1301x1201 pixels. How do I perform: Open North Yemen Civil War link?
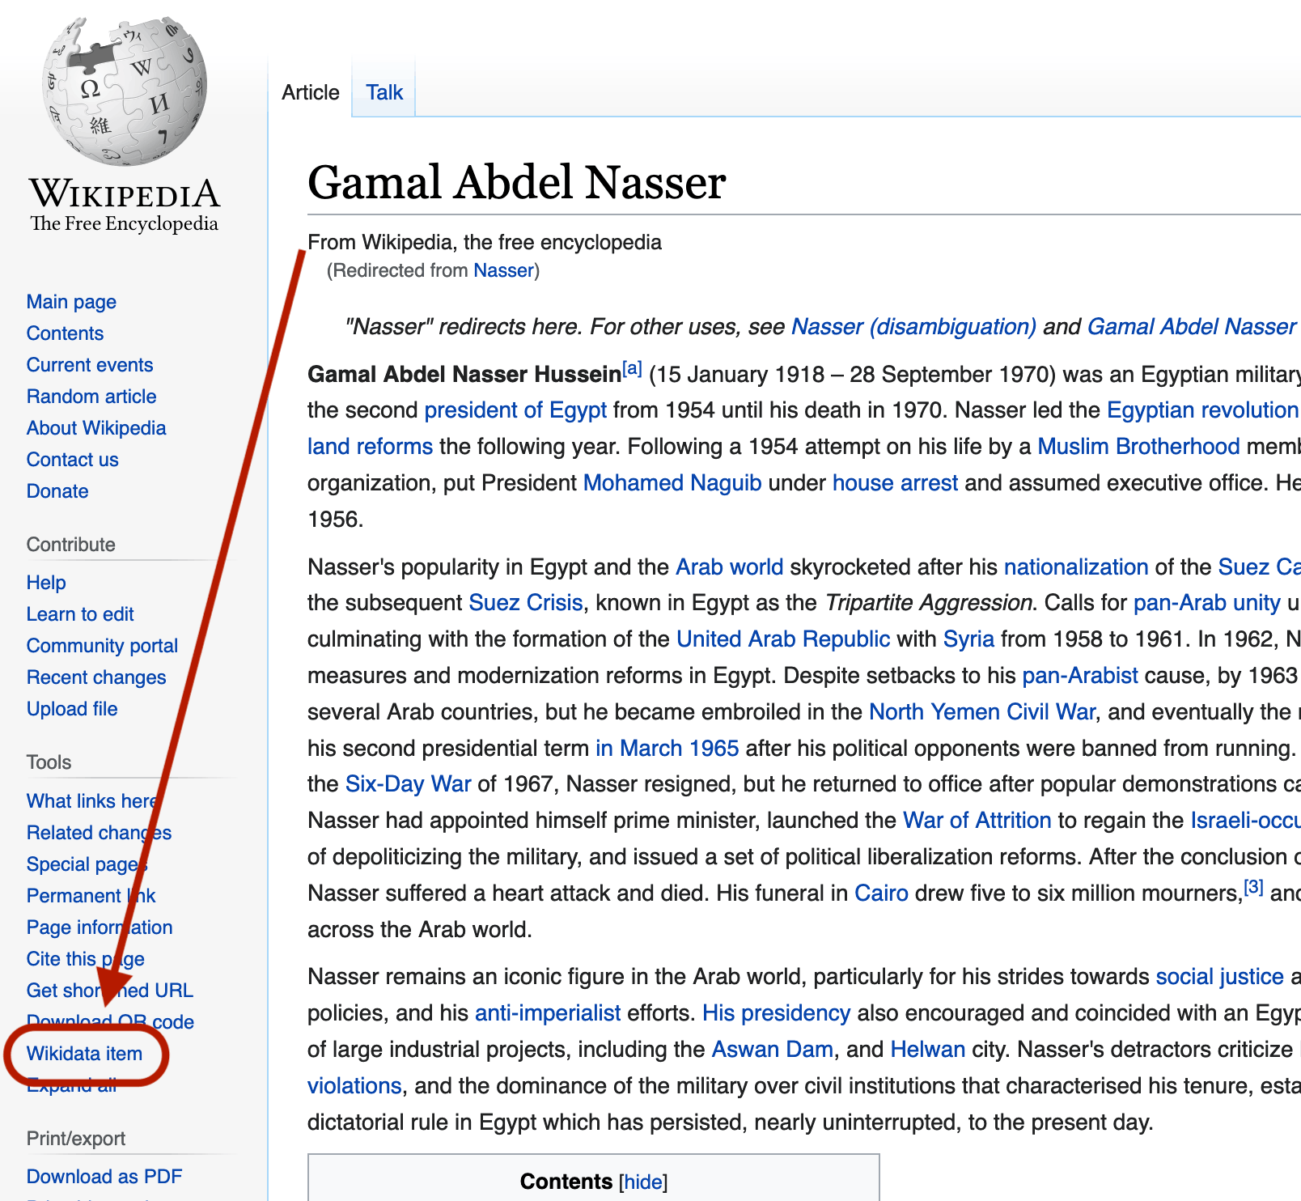[982, 712]
